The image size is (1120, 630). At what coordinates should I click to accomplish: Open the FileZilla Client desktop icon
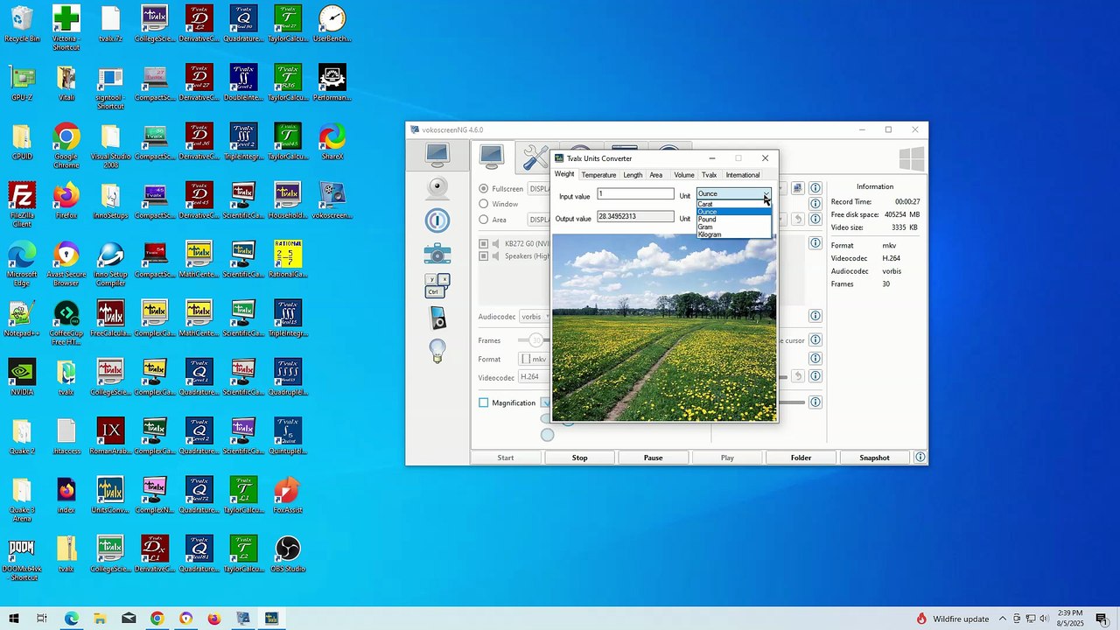point(22,204)
